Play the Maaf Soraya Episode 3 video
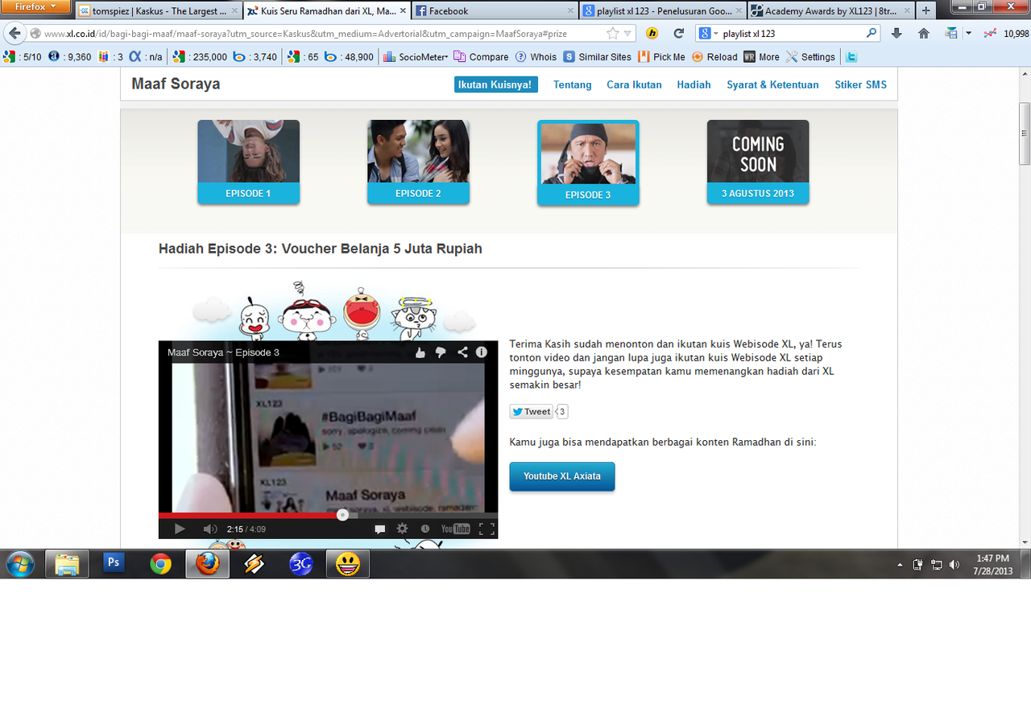This screenshot has width=1031, height=704. (180, 529)
